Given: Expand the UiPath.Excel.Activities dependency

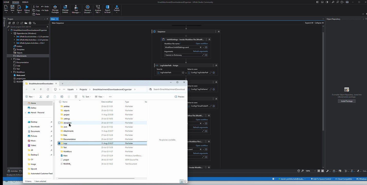Looking at the screenshot, I should [14, 36].
